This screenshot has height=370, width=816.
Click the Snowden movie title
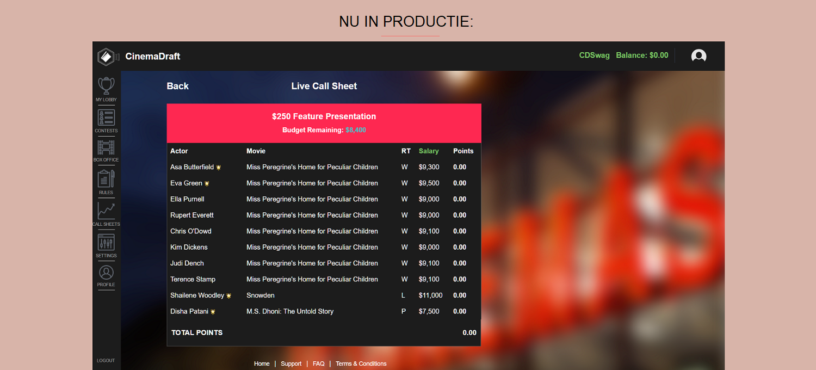click(x=261, y=295)
